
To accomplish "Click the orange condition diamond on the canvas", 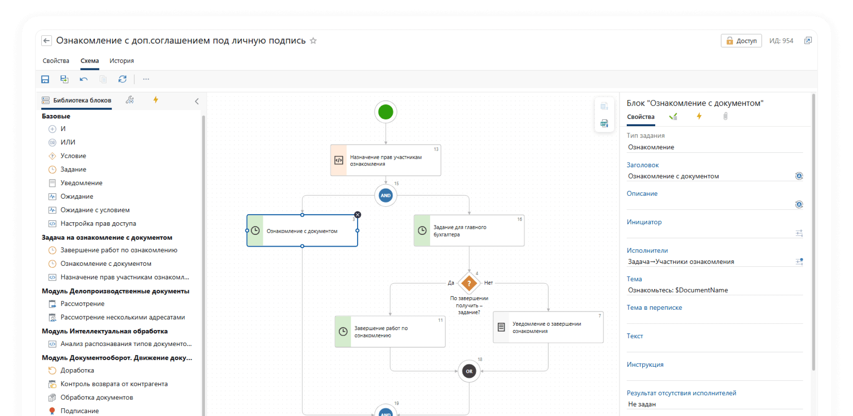I will [469, 283].
